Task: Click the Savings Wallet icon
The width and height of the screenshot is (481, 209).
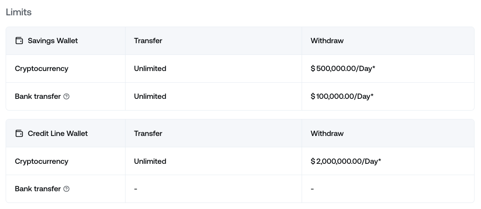Action: 19,41
